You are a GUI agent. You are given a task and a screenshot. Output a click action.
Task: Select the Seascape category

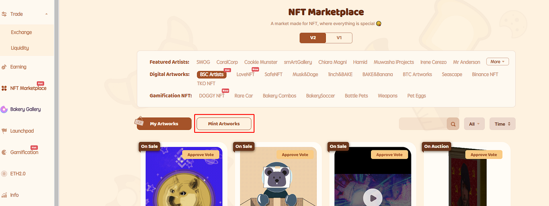452,74
